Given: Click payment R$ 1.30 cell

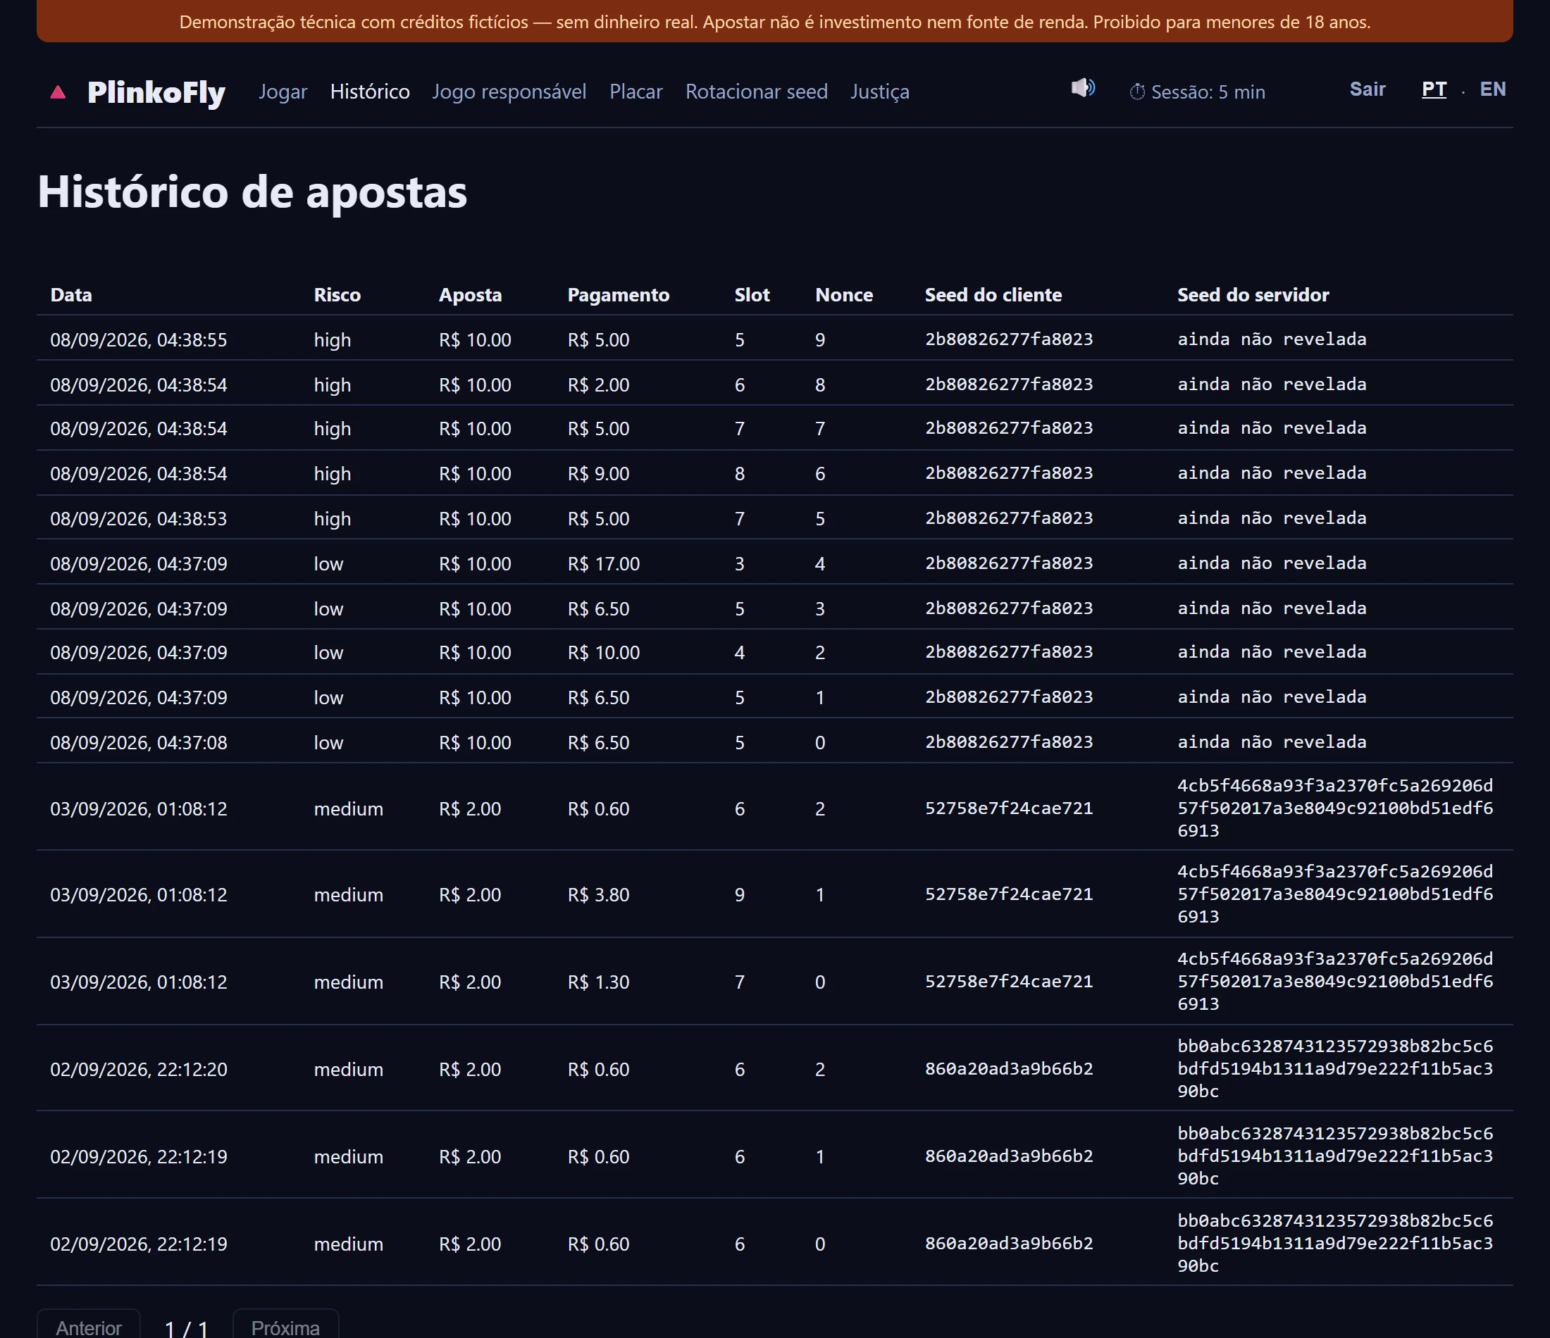Looking at the screenshot, I should click(x=598, y=982).
